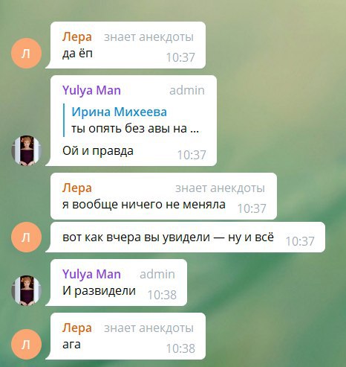The height and width of the screenshot is (367, 346).
Task: Click the Yulya Man name above the quoted reply
Action: (91, 90)
